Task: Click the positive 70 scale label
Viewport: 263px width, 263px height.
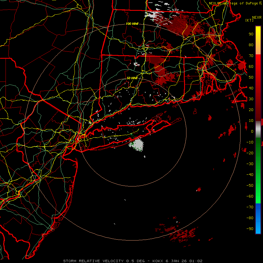Action: coord(251,56)
